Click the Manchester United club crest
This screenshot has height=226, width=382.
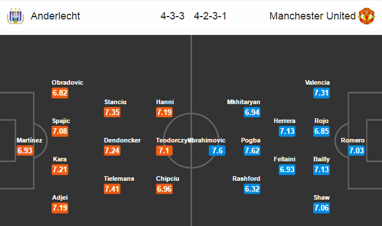[x=367, y=16]
